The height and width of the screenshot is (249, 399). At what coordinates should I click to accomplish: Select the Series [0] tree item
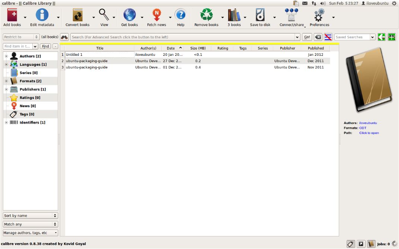pyautogui.click(x=29, y=73)
